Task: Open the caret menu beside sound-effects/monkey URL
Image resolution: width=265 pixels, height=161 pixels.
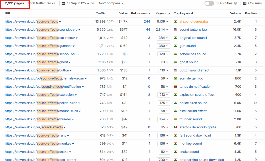Action: 73,144
